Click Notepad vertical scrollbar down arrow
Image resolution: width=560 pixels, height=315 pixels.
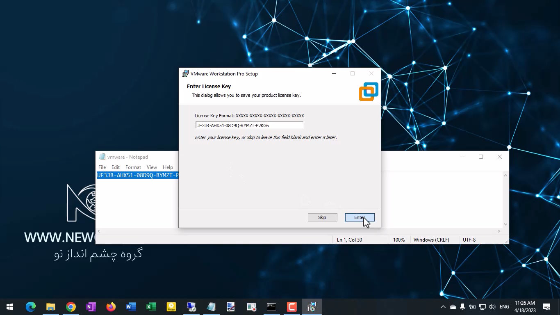(x=505, y=224)
